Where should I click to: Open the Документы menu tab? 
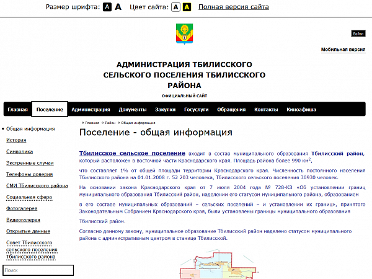(133, 110)
